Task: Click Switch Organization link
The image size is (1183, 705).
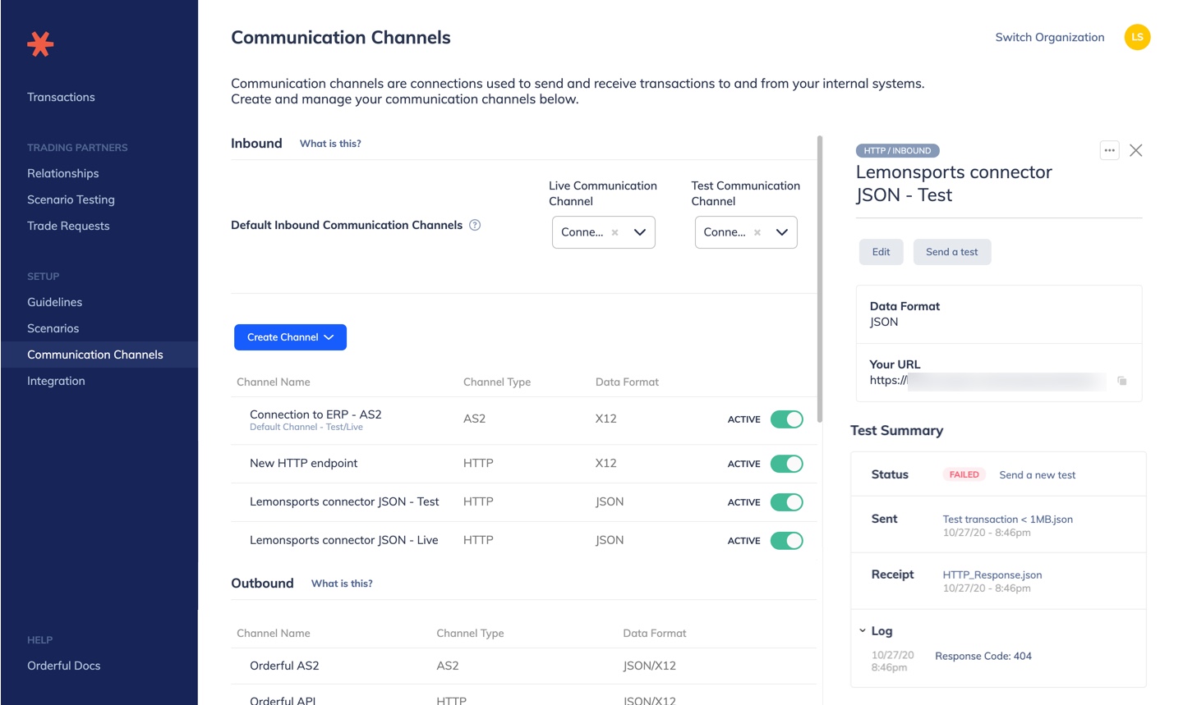Action: 1050,37
